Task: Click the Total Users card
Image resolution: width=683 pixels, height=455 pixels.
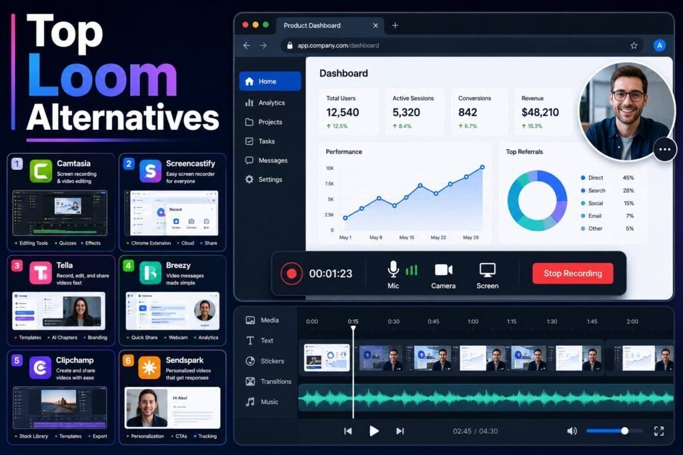Action: (x=348, y=112)
